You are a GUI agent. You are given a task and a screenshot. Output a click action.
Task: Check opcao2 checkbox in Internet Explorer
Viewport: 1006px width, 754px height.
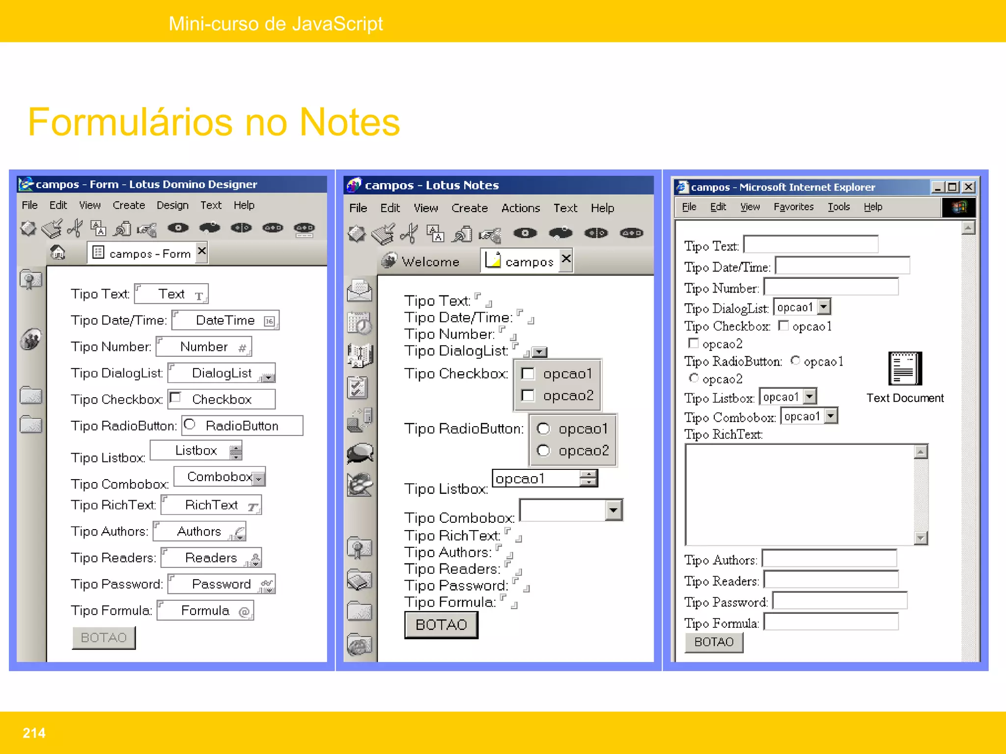point(693,343)
